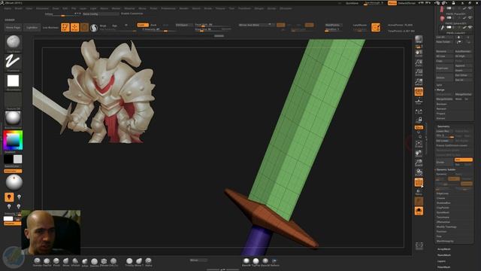Toggle the orange Solo mode button
Image resolution: width=481 pixels, height=271 pixels.
coord(419,211)
